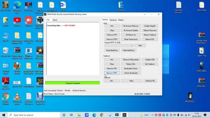Viewport: 210px width, 118px height.
Task: Click Start next to Huawei MTP dropdown
Action: pos(140,46)
